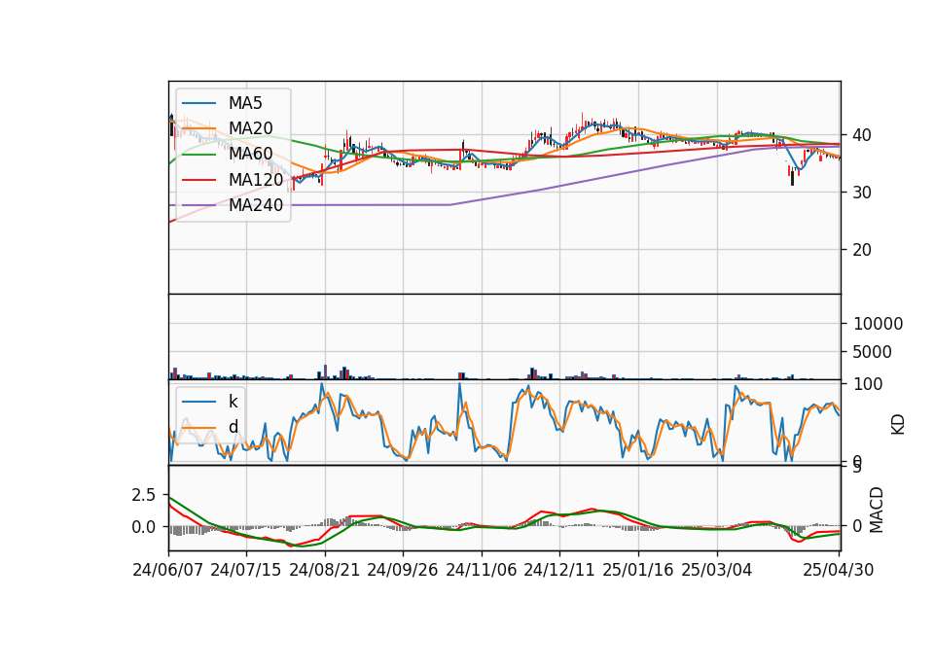The height and width of the screenshot is (671, 934).
Task: Click the 24/07/15 date axis label
Action: click(246, 570)
